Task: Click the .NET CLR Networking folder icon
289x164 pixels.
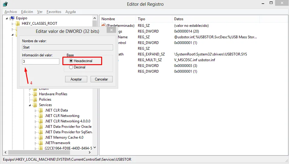Action: pyautogui.click(x=41, y=116)
